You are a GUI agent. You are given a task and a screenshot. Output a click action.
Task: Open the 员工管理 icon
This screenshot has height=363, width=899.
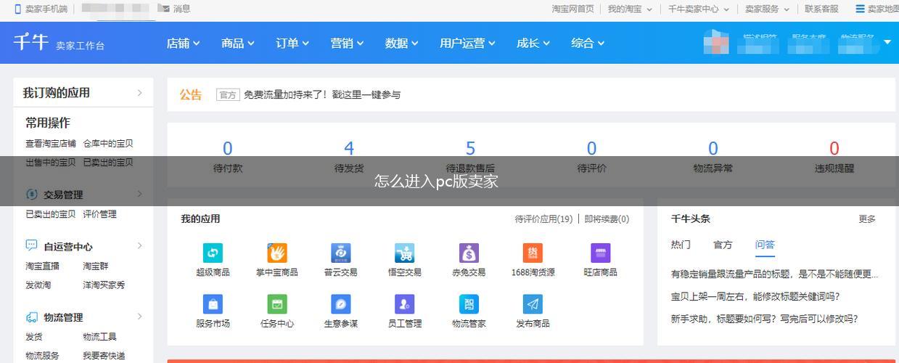tap(404, 304)
